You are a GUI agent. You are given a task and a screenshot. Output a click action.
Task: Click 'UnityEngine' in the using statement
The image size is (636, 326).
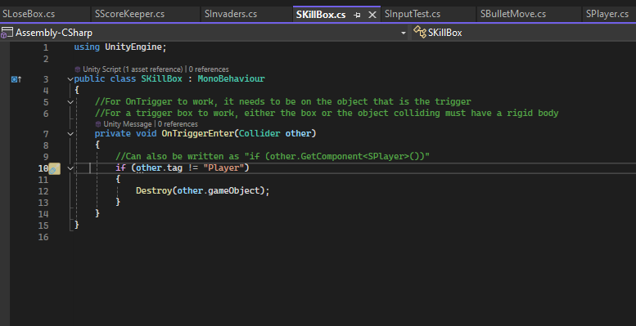click(x=133, y=47)
